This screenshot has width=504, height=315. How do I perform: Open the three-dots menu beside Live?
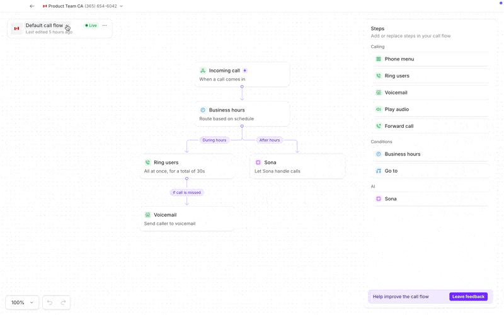coord(105,25)
